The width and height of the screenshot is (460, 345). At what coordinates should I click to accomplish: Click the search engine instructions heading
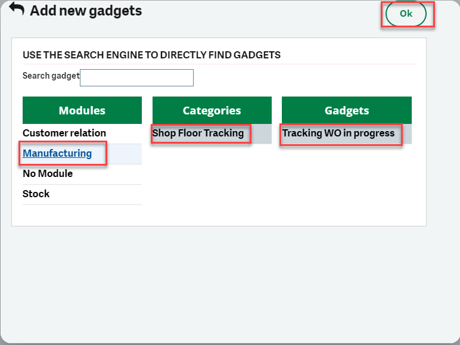coord(151,55)
